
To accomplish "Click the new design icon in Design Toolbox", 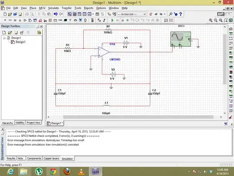I will pyautogui.click(x=4, y=33).
